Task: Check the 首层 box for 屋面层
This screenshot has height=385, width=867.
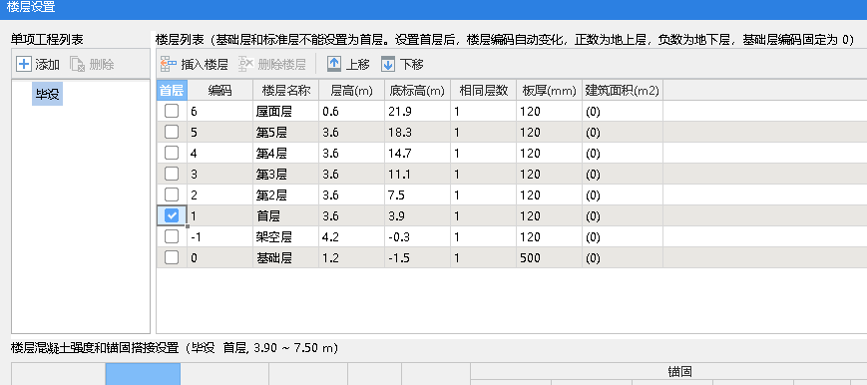Action: [x=172, y=111]
